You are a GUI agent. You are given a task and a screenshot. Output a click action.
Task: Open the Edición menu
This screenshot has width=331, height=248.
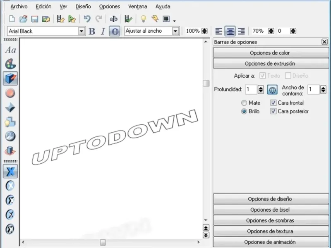pos(43,7)
